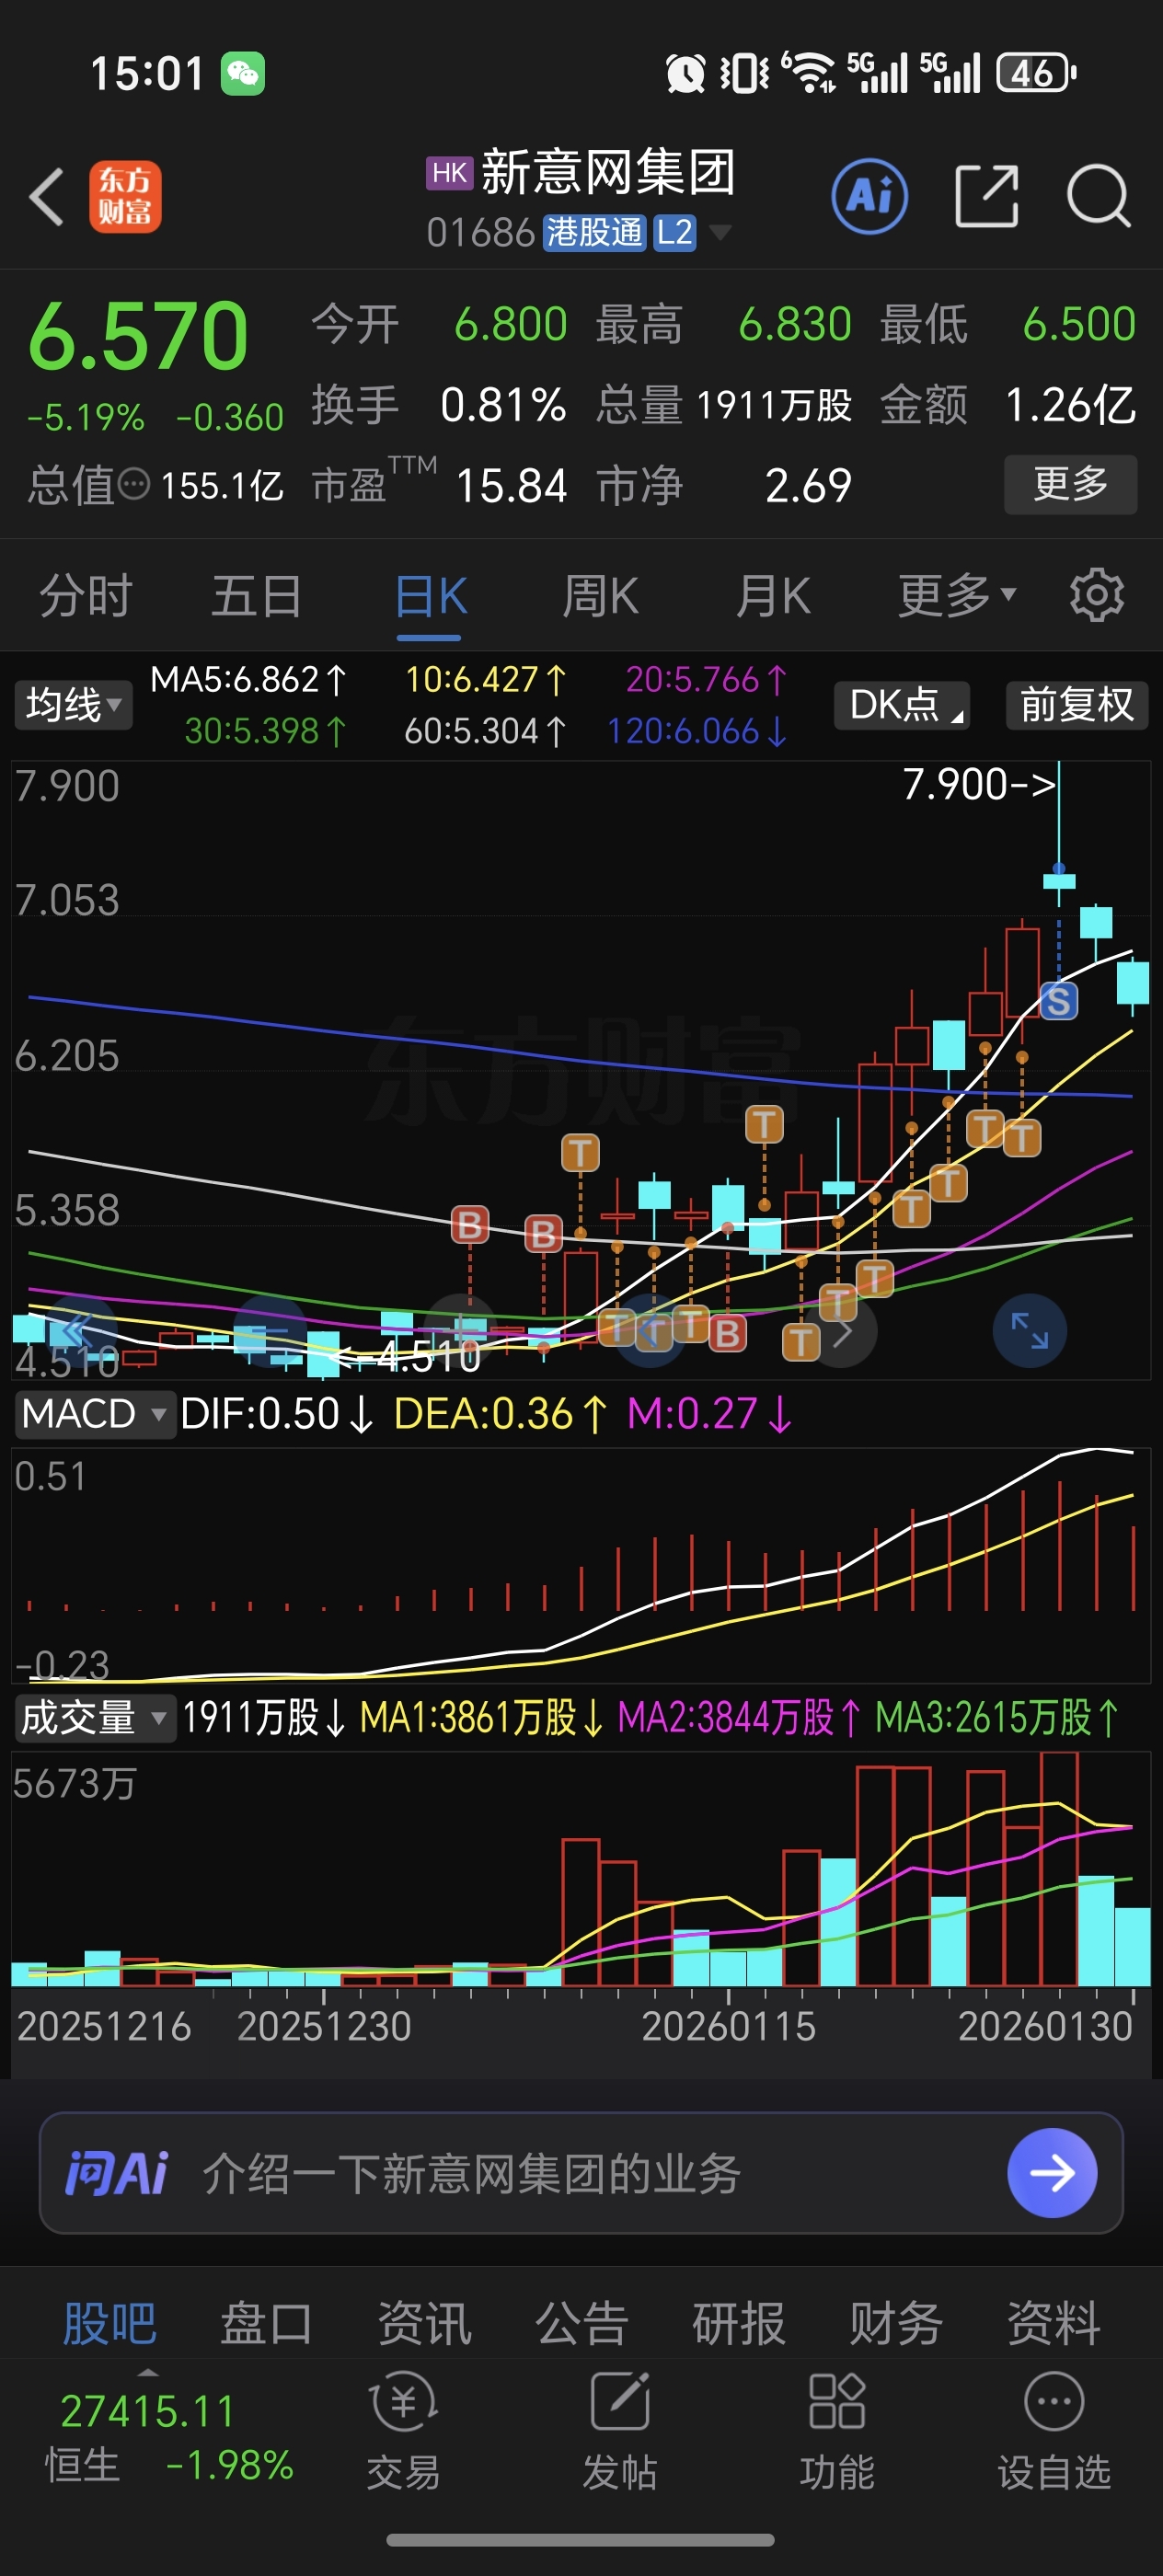Open the 财务 financials tab
This screenshot has width=1163, height=2576.
[x=896, y=2323]
